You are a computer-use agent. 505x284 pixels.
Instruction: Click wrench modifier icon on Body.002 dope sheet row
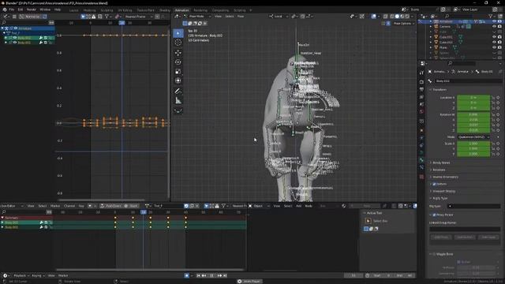(41, 222)
